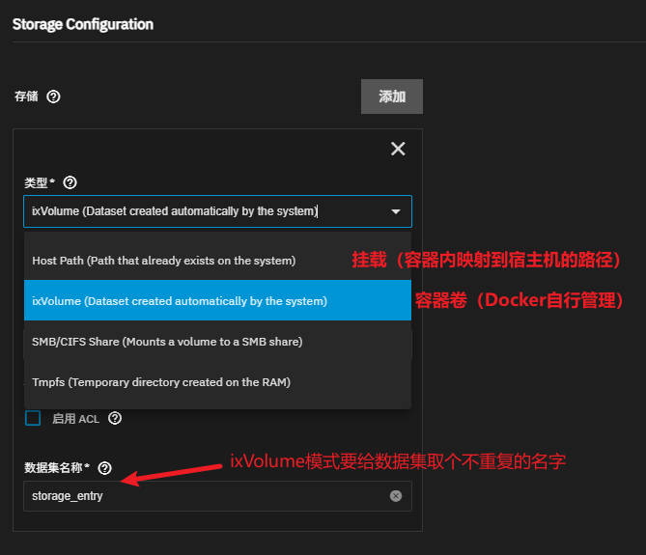Click the 启用 ACL label text
This screenshot has width=646, height=555.
click(75, 418)
